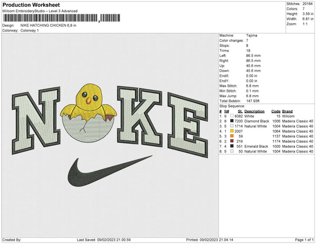Click the yellow swatch next to 2007
316x244 pixels.
(232, 131)
